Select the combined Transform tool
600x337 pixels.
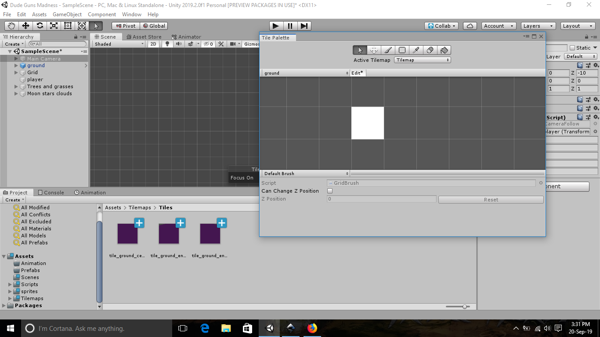[82, 26]
